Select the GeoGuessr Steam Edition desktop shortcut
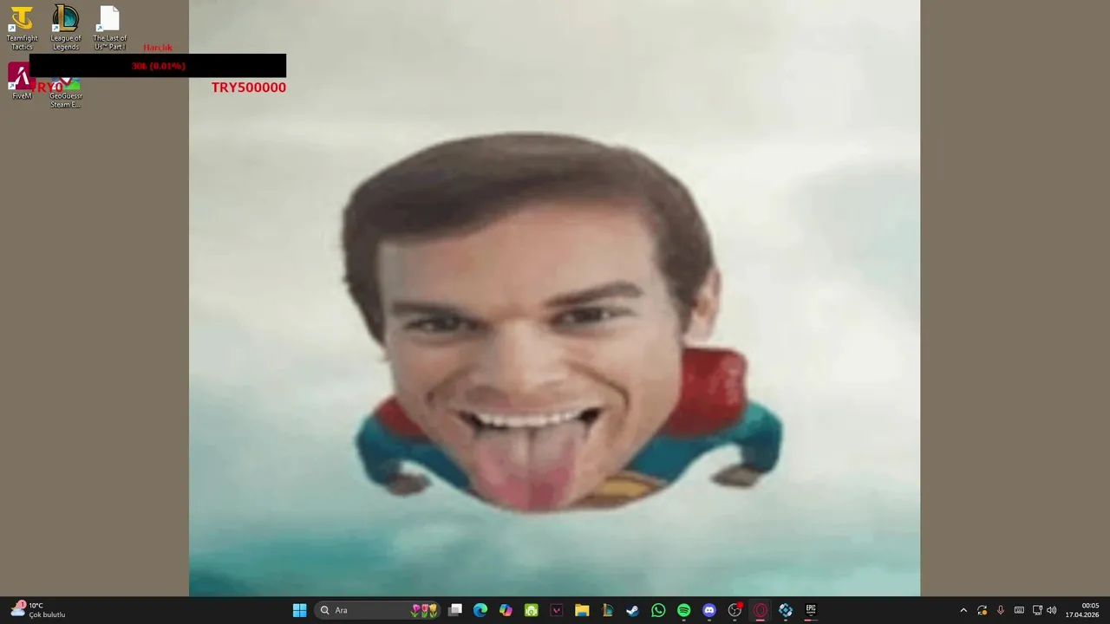This screenshot has width=1110, height=624. (x=66, y=93)
